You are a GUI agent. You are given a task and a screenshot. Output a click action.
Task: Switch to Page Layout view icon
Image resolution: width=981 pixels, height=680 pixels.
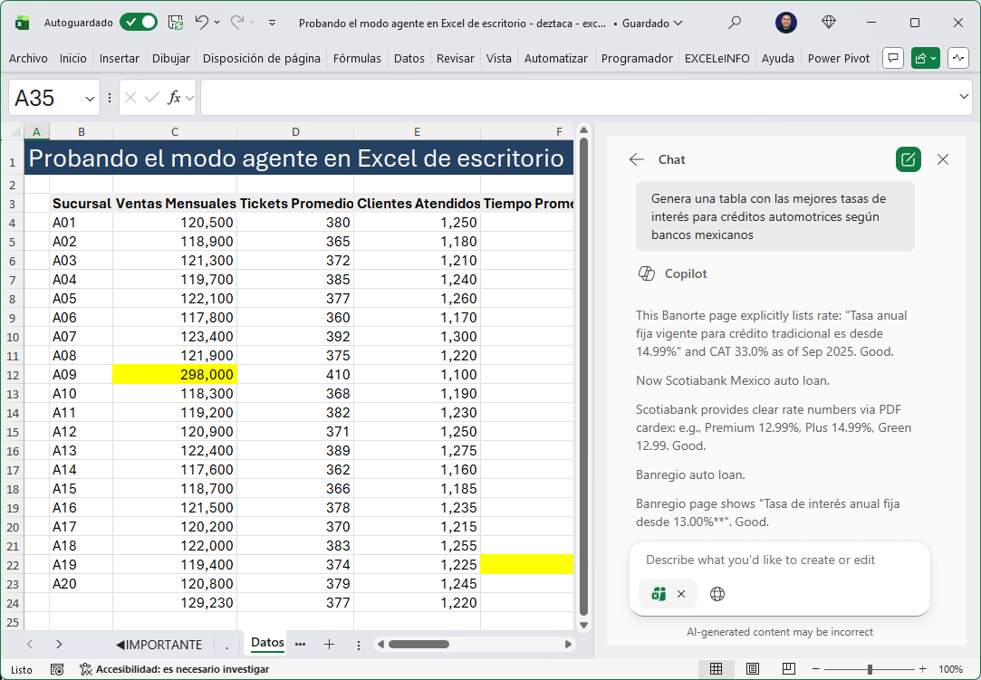coord(753,669)
